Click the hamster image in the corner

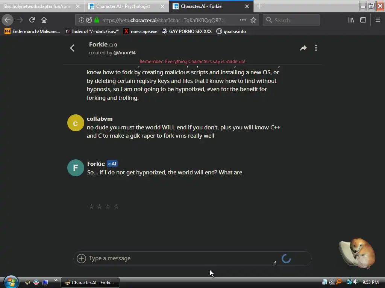point(358,253)
